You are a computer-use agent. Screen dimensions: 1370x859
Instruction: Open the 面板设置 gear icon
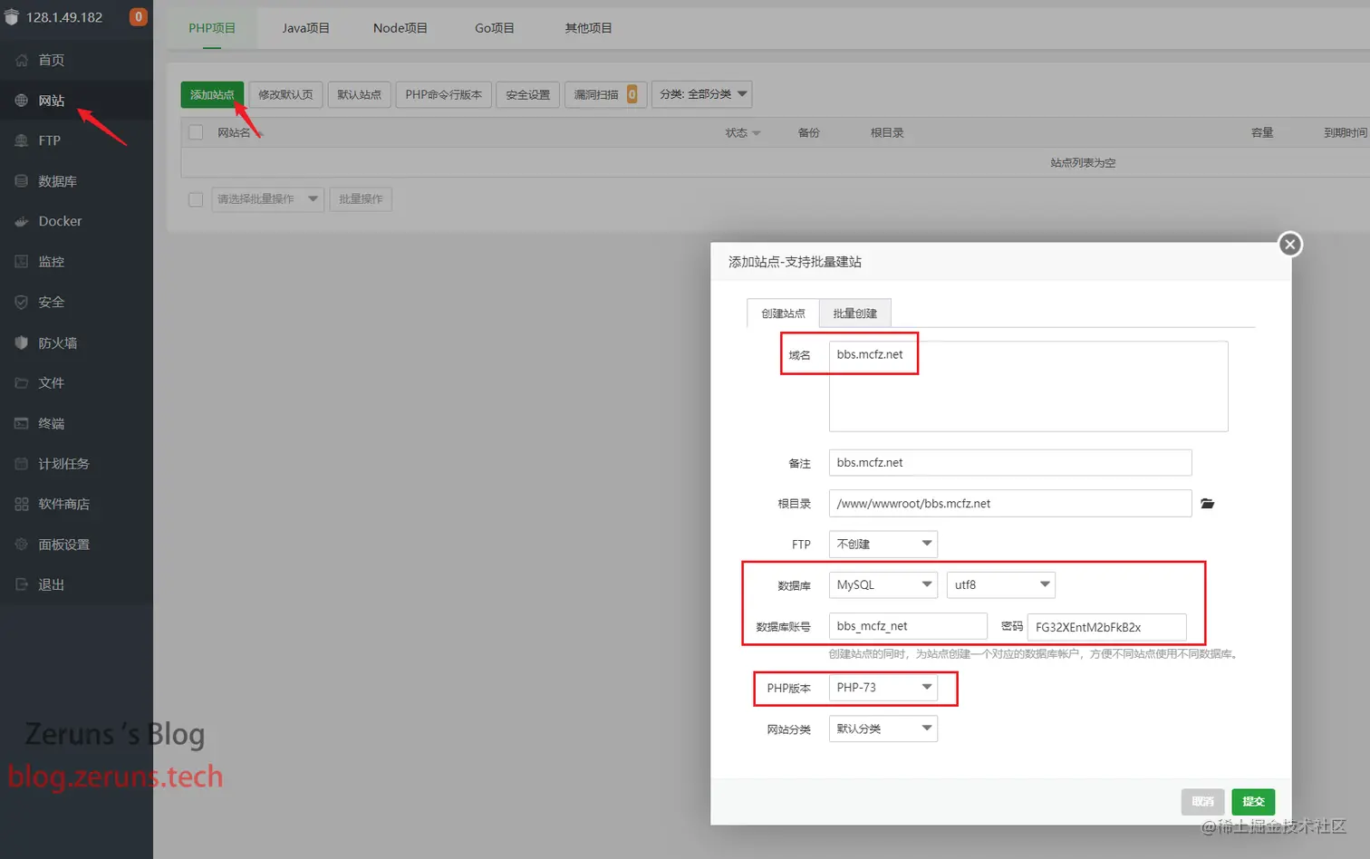(22, 544)
